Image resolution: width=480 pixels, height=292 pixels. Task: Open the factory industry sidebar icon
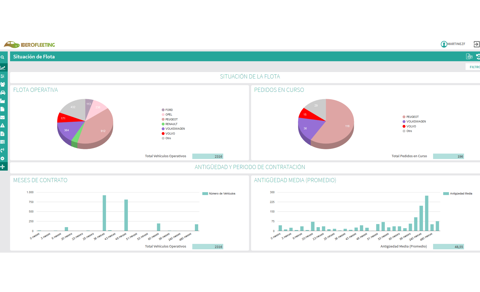click(3, 101)
